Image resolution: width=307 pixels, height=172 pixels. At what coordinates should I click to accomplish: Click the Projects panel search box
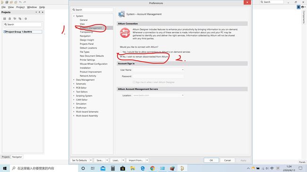[23, 25]
